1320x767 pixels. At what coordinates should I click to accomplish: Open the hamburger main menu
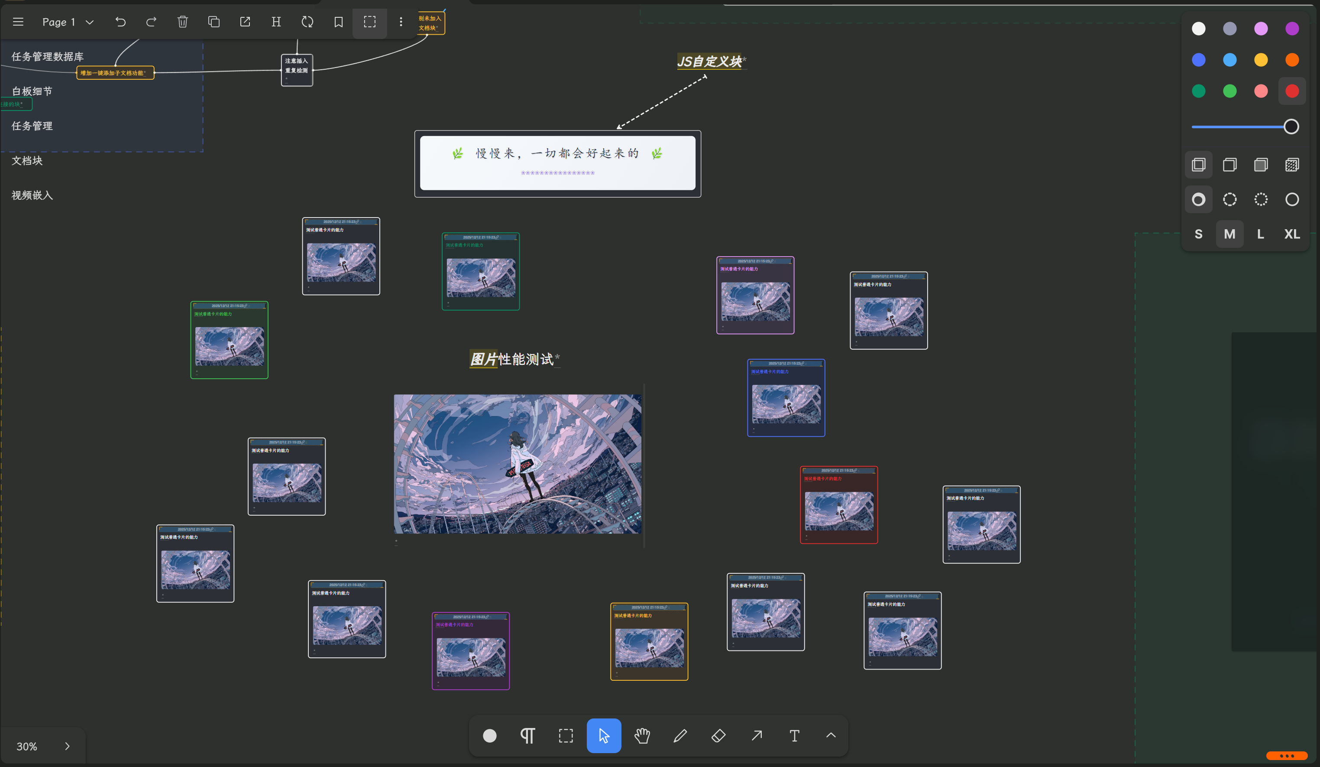pos(18,22)
